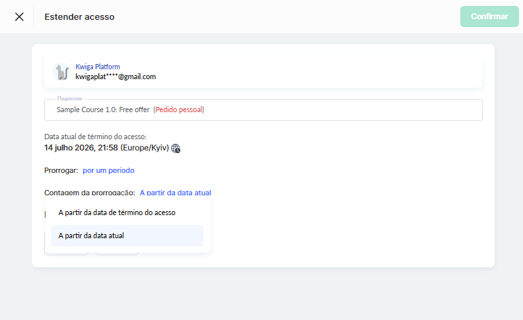Click the Contagem da prorrogação label
523x320 pixels.
(x=90, y=193)
